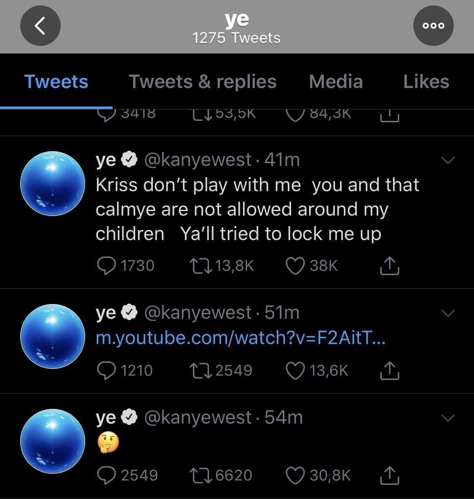Like the tweet with 38K likes
The height and width of the screenshot is (499, 474).
[x=295, y=266]
